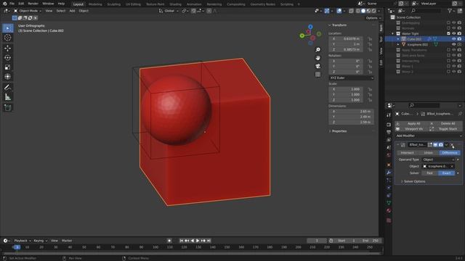Play the animation in reverse
Image resolution: width=465 pixels, height=261 pixels.
192,241
